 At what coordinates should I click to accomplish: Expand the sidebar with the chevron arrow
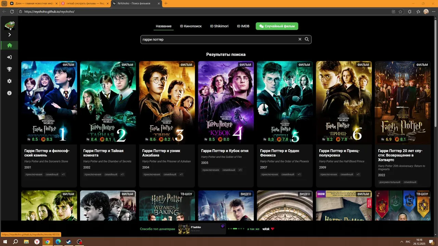point(10,35)
